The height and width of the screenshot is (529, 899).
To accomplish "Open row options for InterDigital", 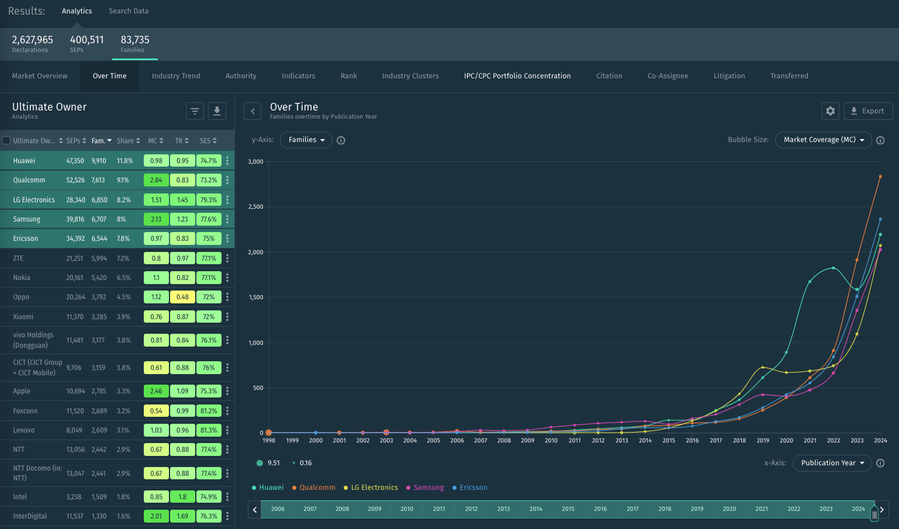I will (x=227, y=516).
